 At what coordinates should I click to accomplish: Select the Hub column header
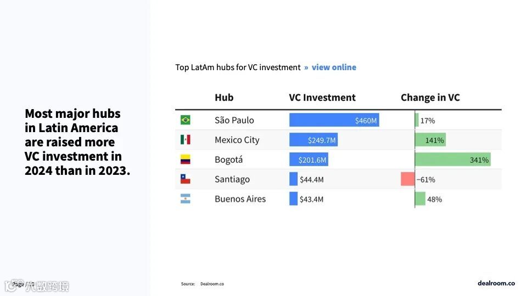pyautogui.click(x=224, y=98)
